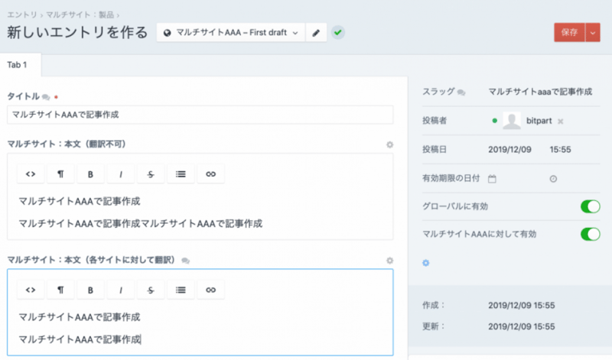Expand the arrow next to 保存 button
Image resolution: width=612 pixels, height=360 pixels.
tap(594, 32)
